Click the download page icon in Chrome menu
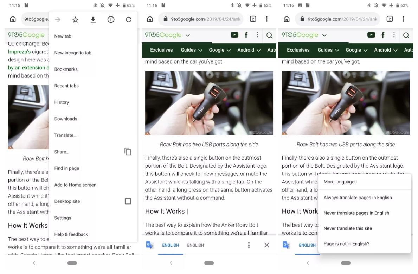Image resolution: width=418 pixels, height=274 pixels. [x=93, y=20]
